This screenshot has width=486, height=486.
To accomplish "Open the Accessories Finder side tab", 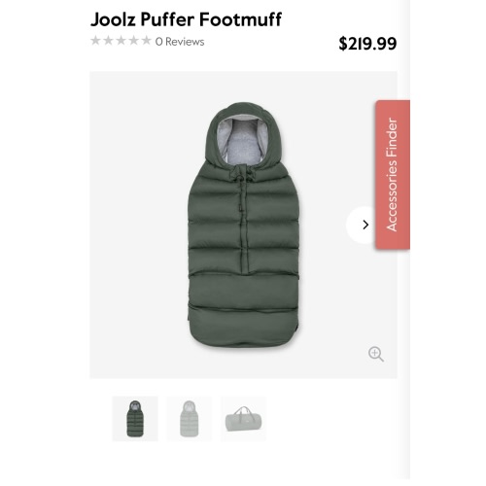I will [x=393, y=175].
